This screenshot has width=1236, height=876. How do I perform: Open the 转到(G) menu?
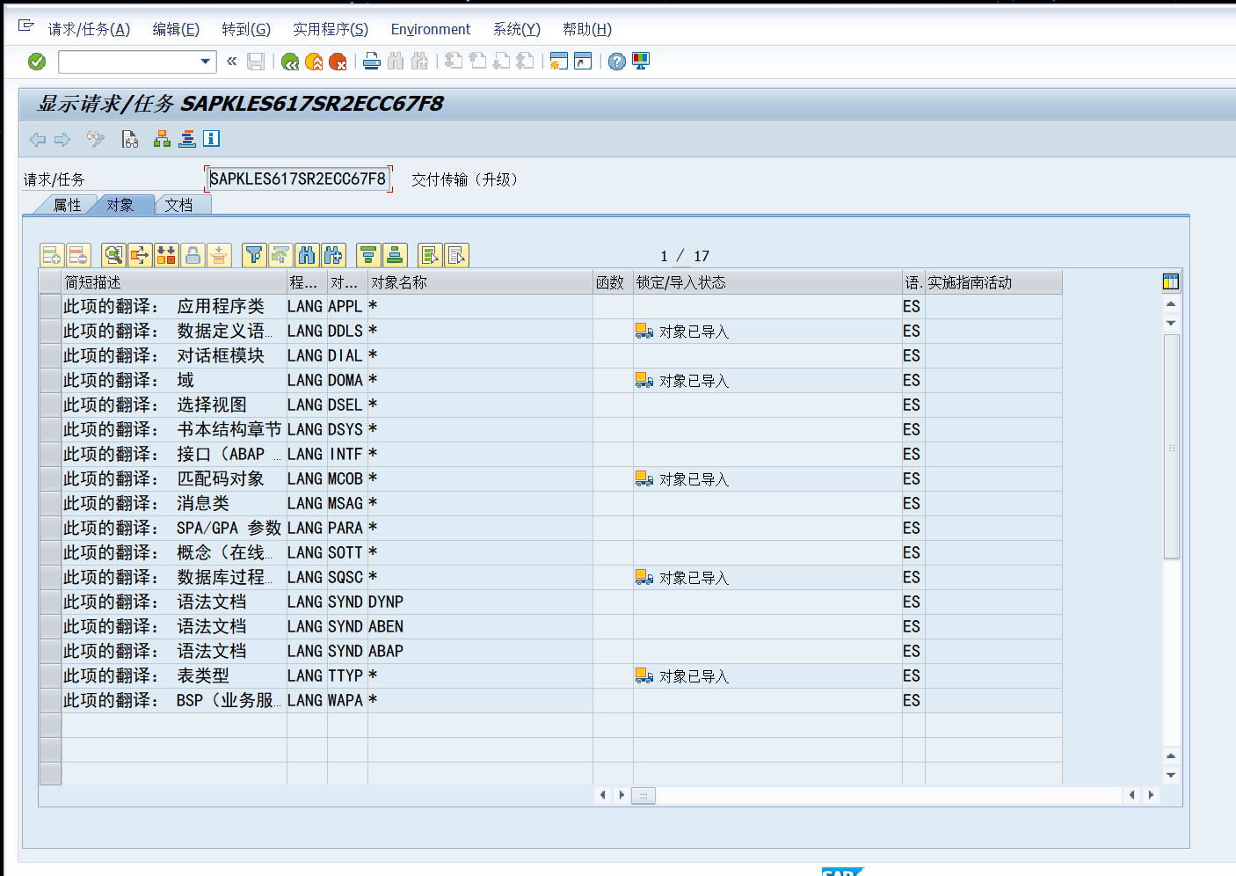click(x=246, y=29)
